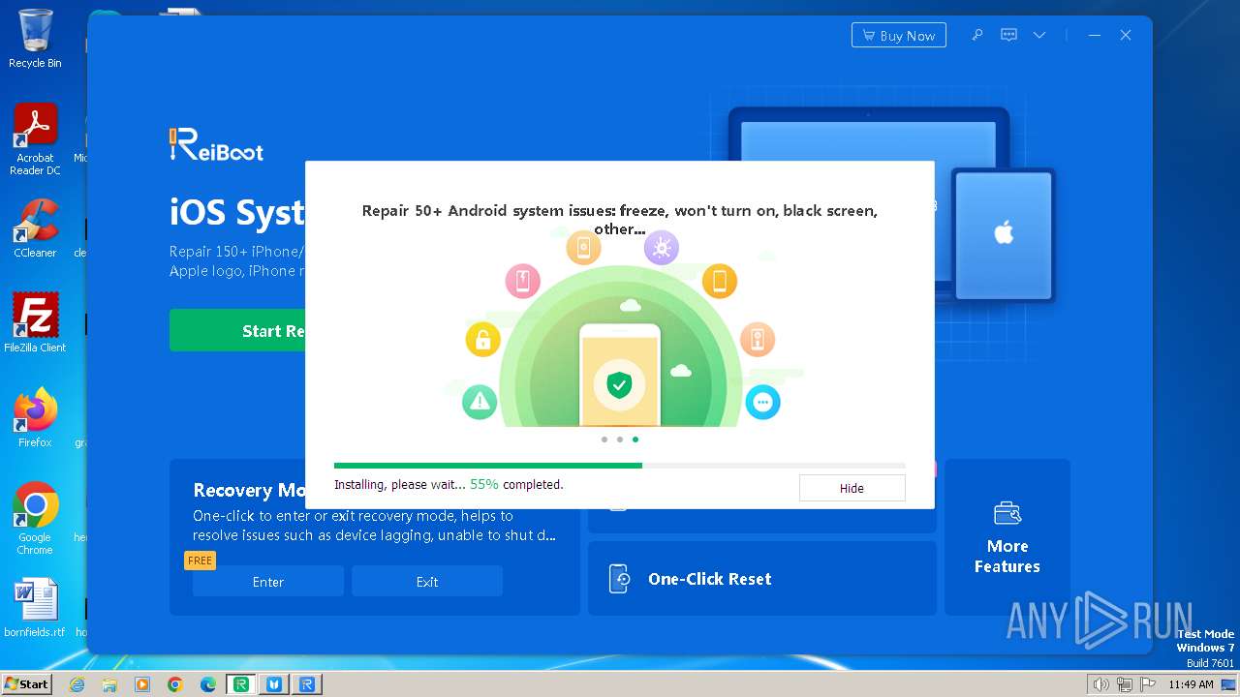Click the ReiBoot logo
The height and width of the screenshot is (697, 1240).
pos(216,144)
